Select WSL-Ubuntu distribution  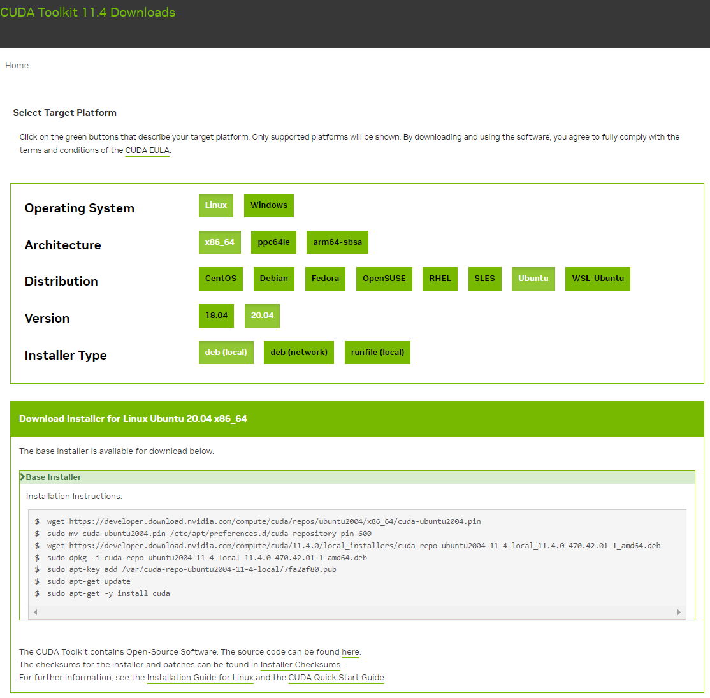pyautogui.click(x=598, y=279)
